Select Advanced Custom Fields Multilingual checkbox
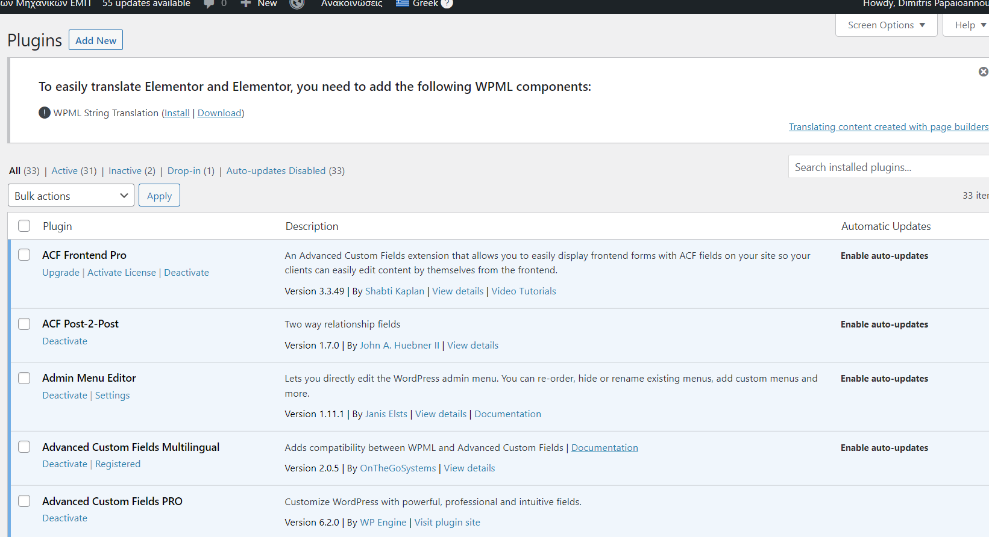The image size is (989, 537). pyautogui.click(x=24, y=447)
